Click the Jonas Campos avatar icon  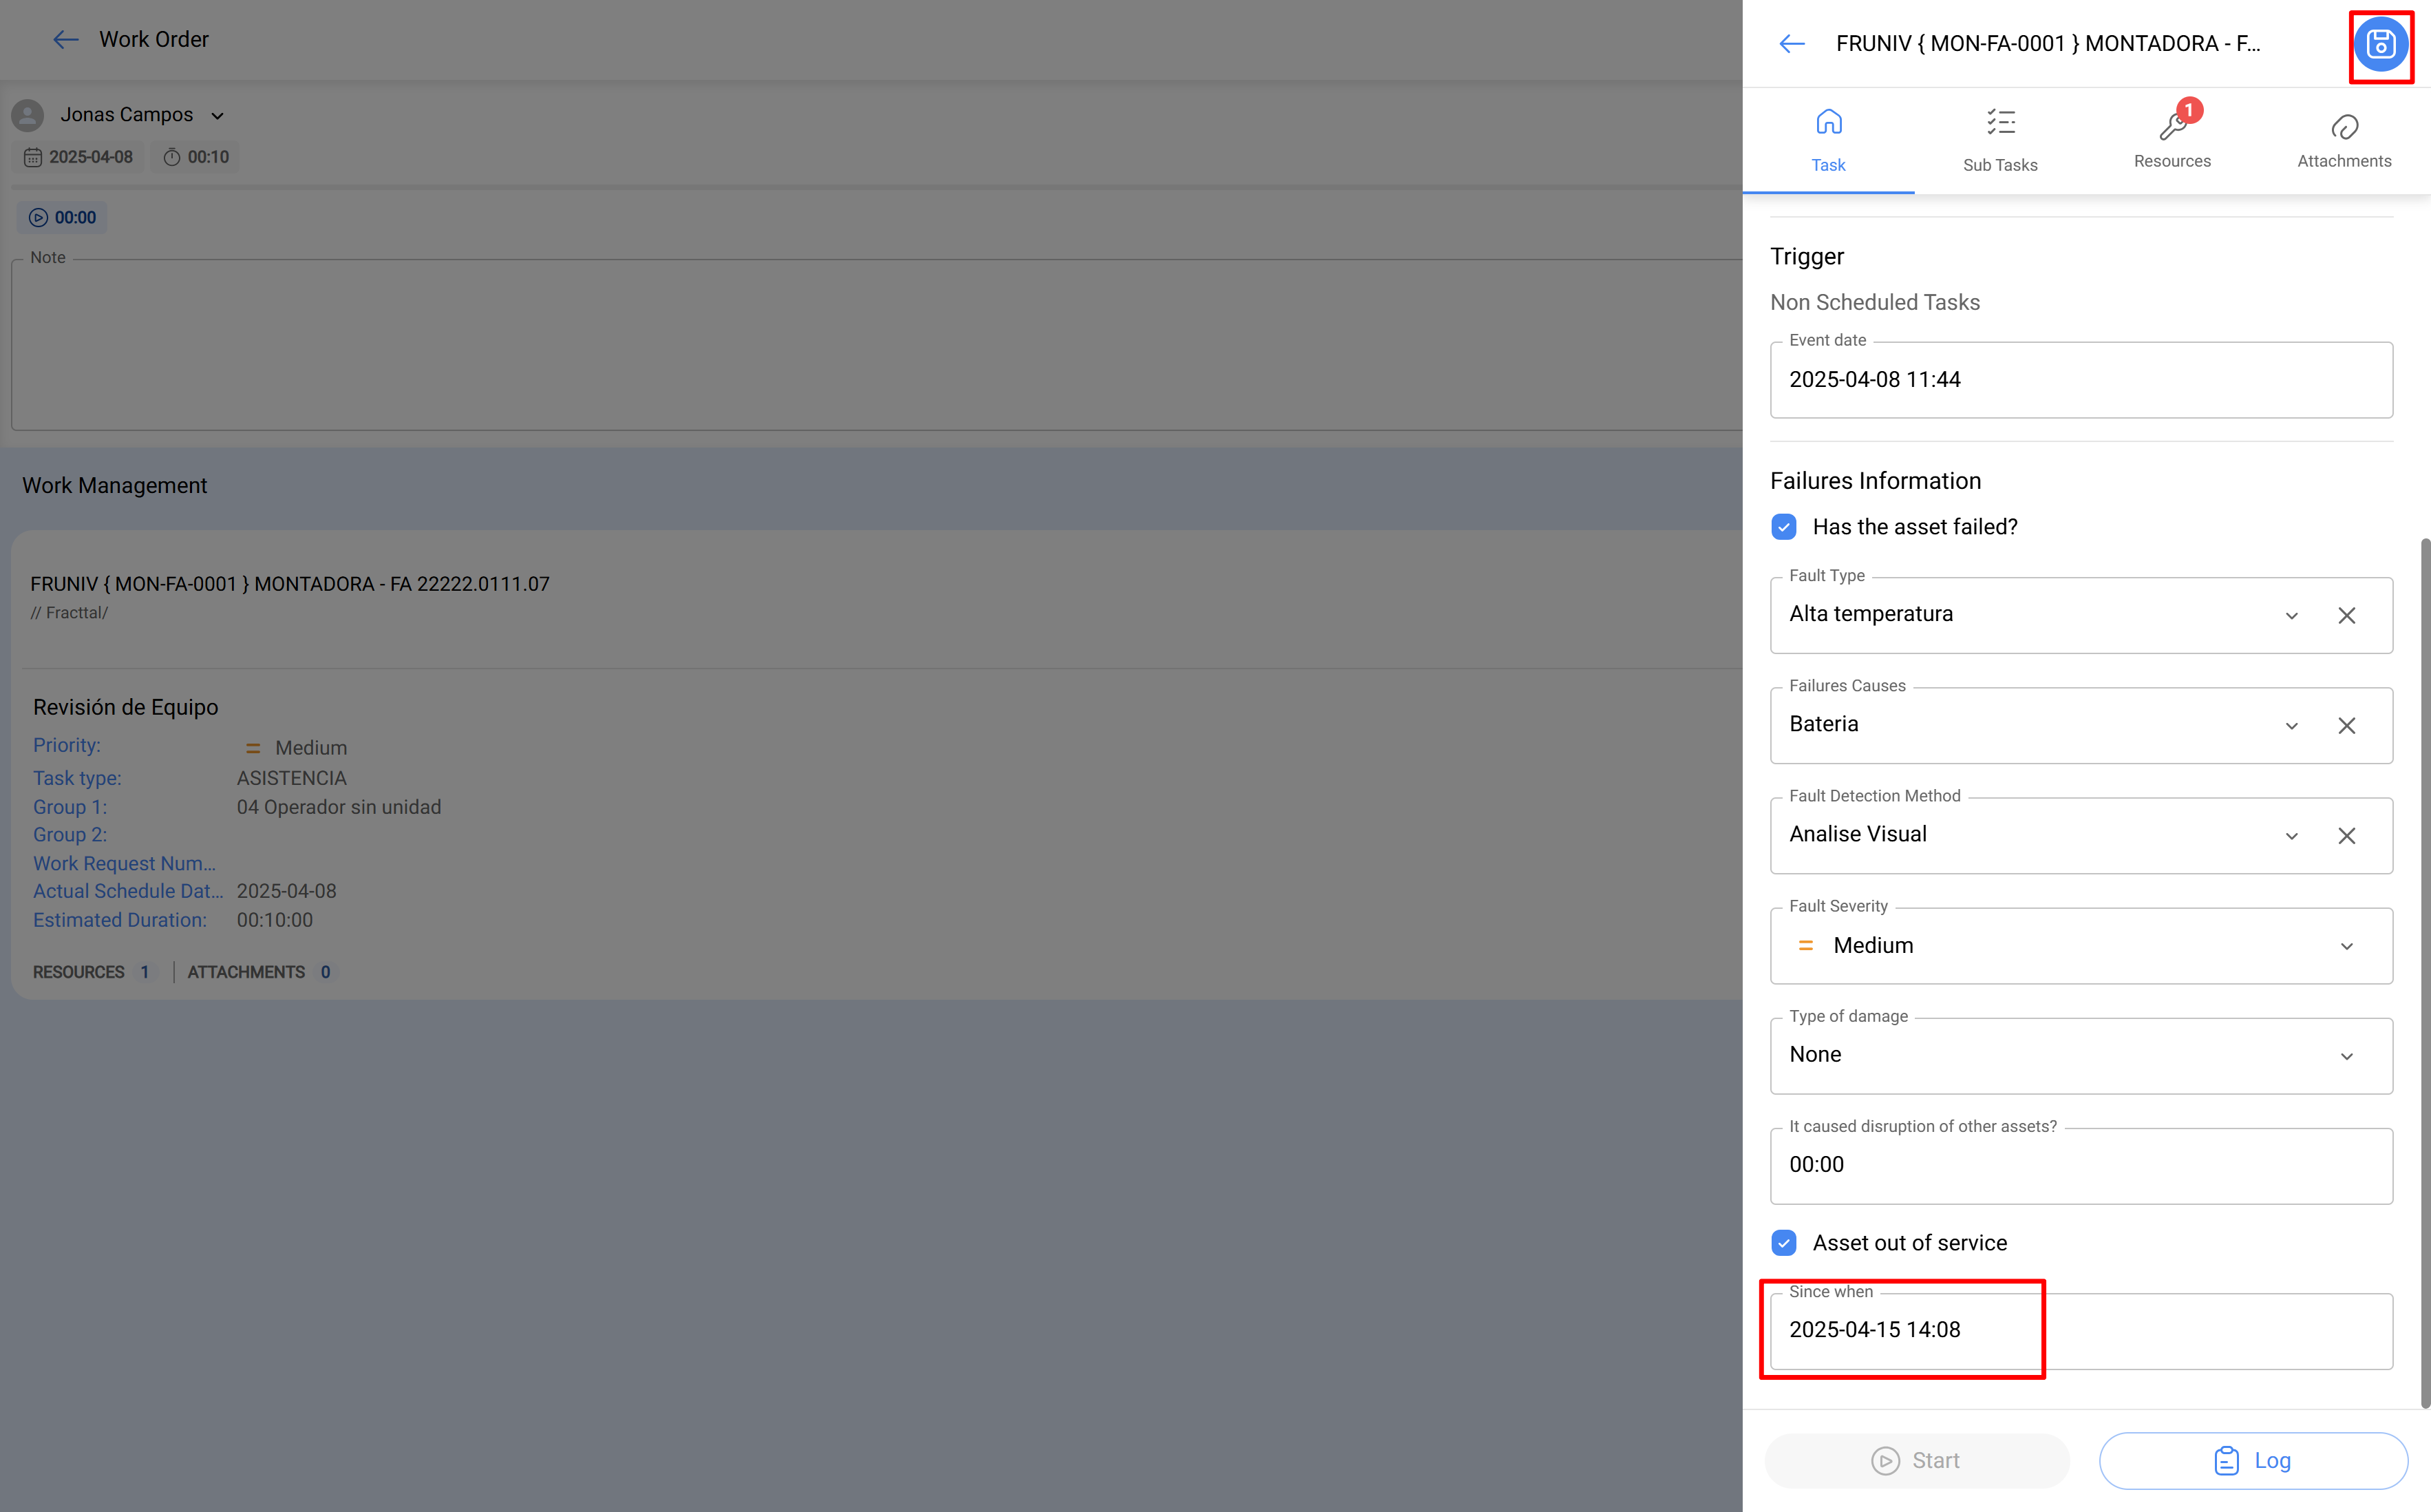[27, 114]
